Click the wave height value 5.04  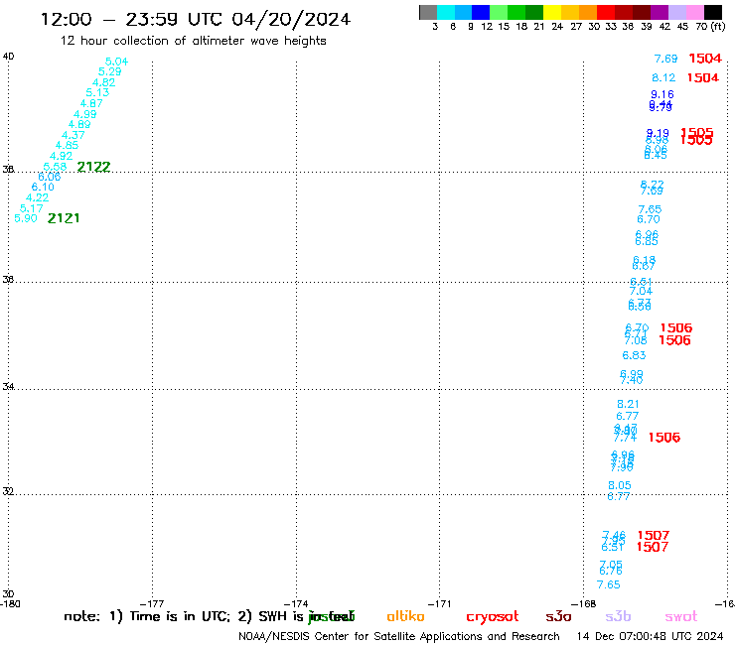pyautogui.click(x=117, y=62)
